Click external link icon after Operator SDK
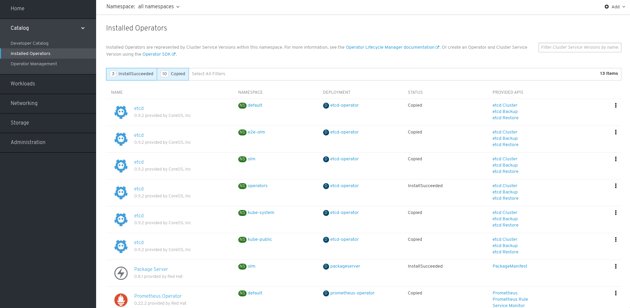This screenshot has width=630, height=308. 174,54
